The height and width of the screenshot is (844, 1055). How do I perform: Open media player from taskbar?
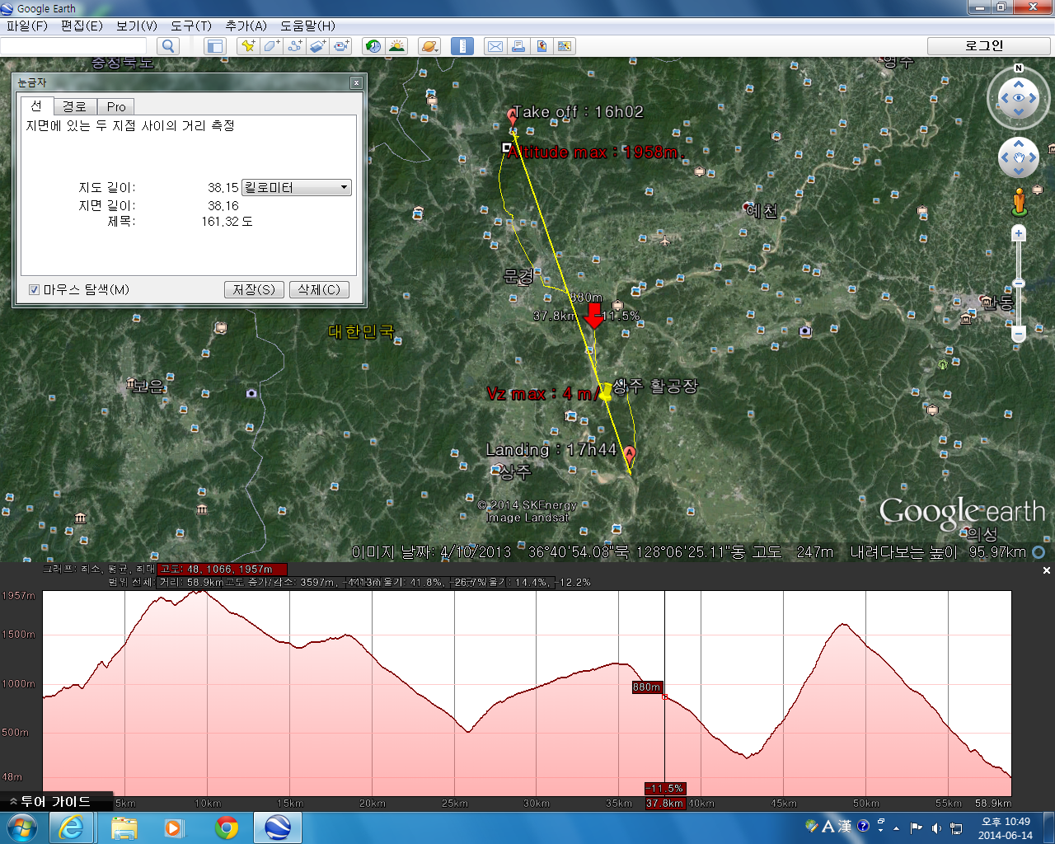pos(174,828)
